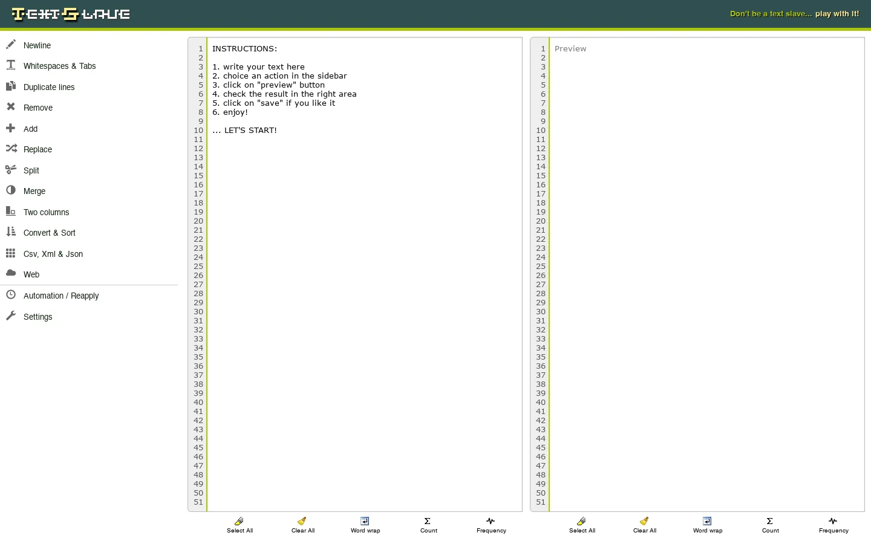Clear All in the right preview pane

[x=645, y=525]
